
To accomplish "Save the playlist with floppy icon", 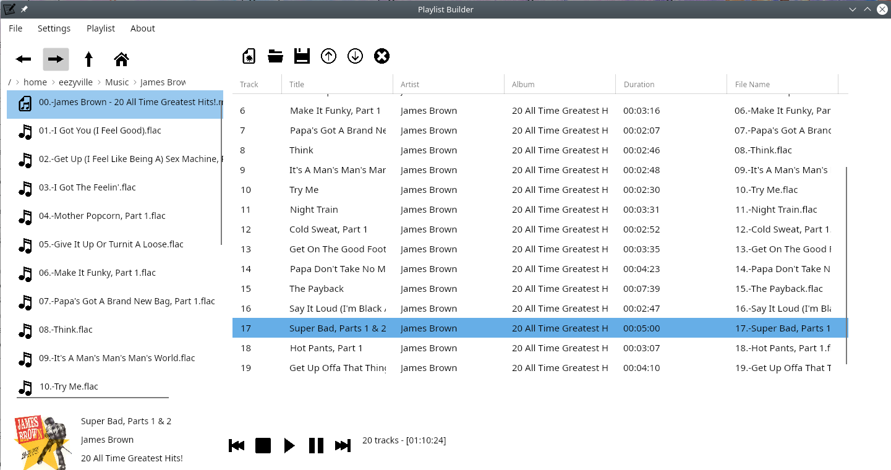I will [x=302, y=56].
